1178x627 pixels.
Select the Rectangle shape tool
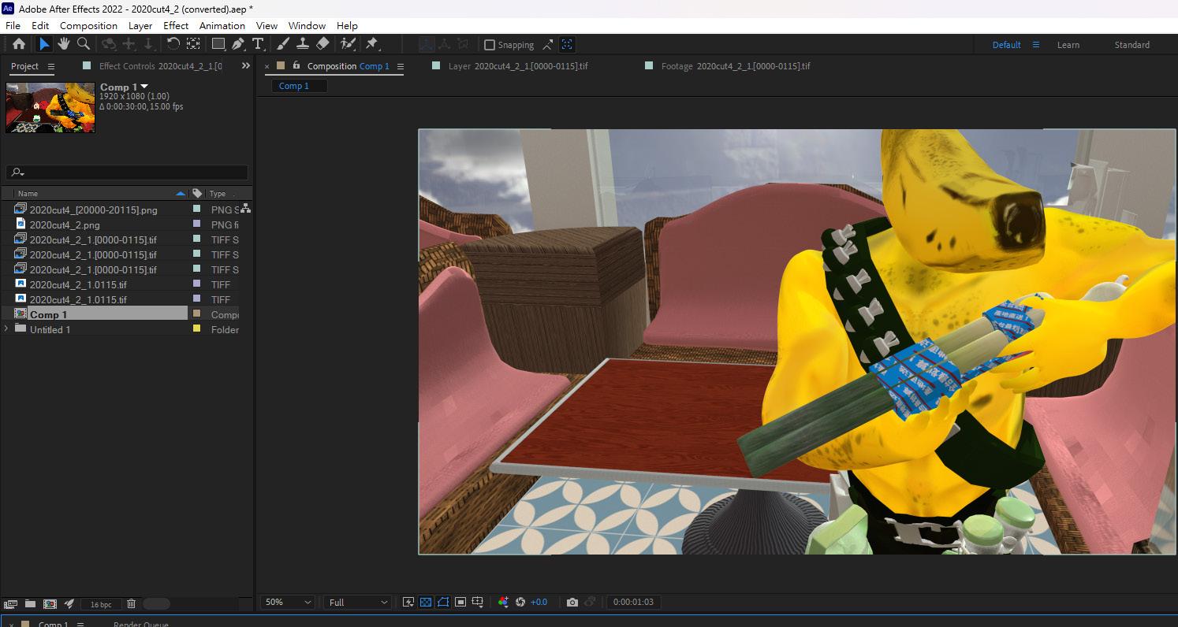pos(218,44)
